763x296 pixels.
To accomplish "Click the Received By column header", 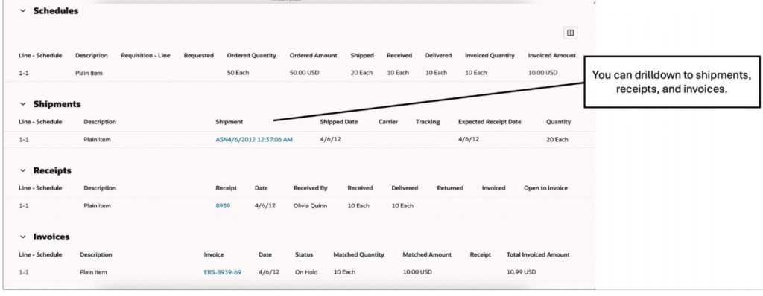I will pos(311,188).
